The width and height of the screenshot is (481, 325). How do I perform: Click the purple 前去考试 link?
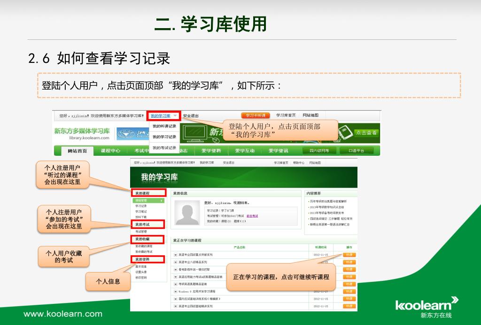(x=252, y=216)
